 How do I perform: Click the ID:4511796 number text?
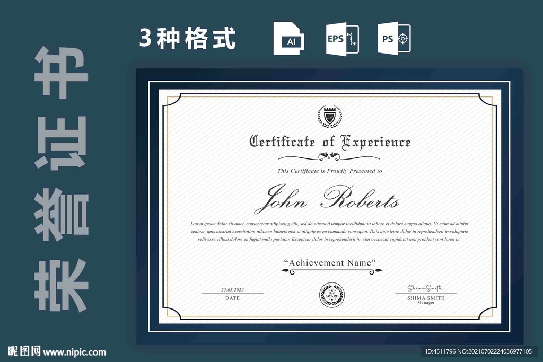click(x=441, y=351)
